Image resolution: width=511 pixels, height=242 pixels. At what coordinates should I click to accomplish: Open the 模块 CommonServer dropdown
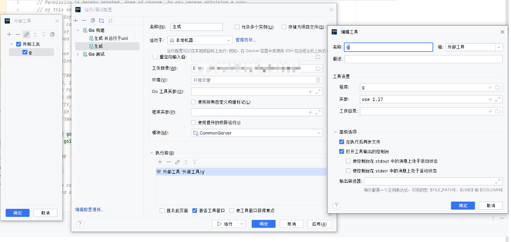click(x=319, y=133)
